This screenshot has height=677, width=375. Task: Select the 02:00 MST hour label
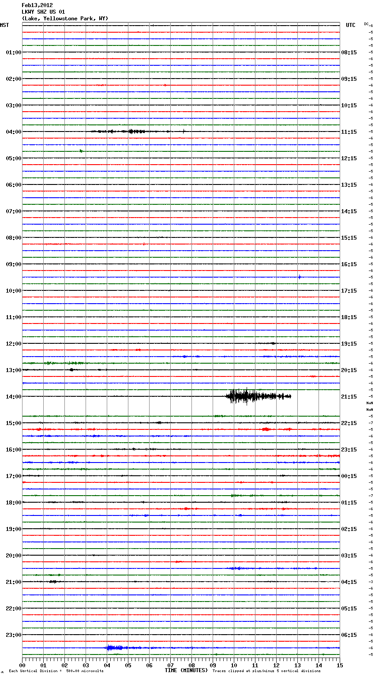(x=14, y=79)
